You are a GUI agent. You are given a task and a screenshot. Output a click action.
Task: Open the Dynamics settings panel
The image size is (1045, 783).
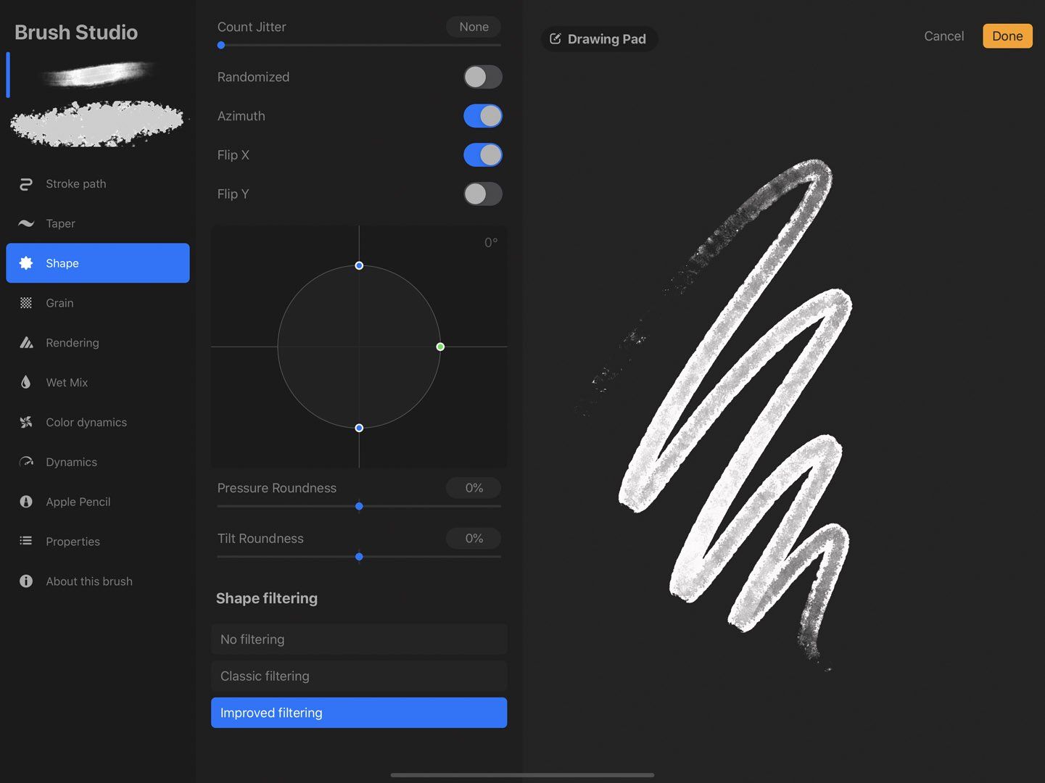71,462
